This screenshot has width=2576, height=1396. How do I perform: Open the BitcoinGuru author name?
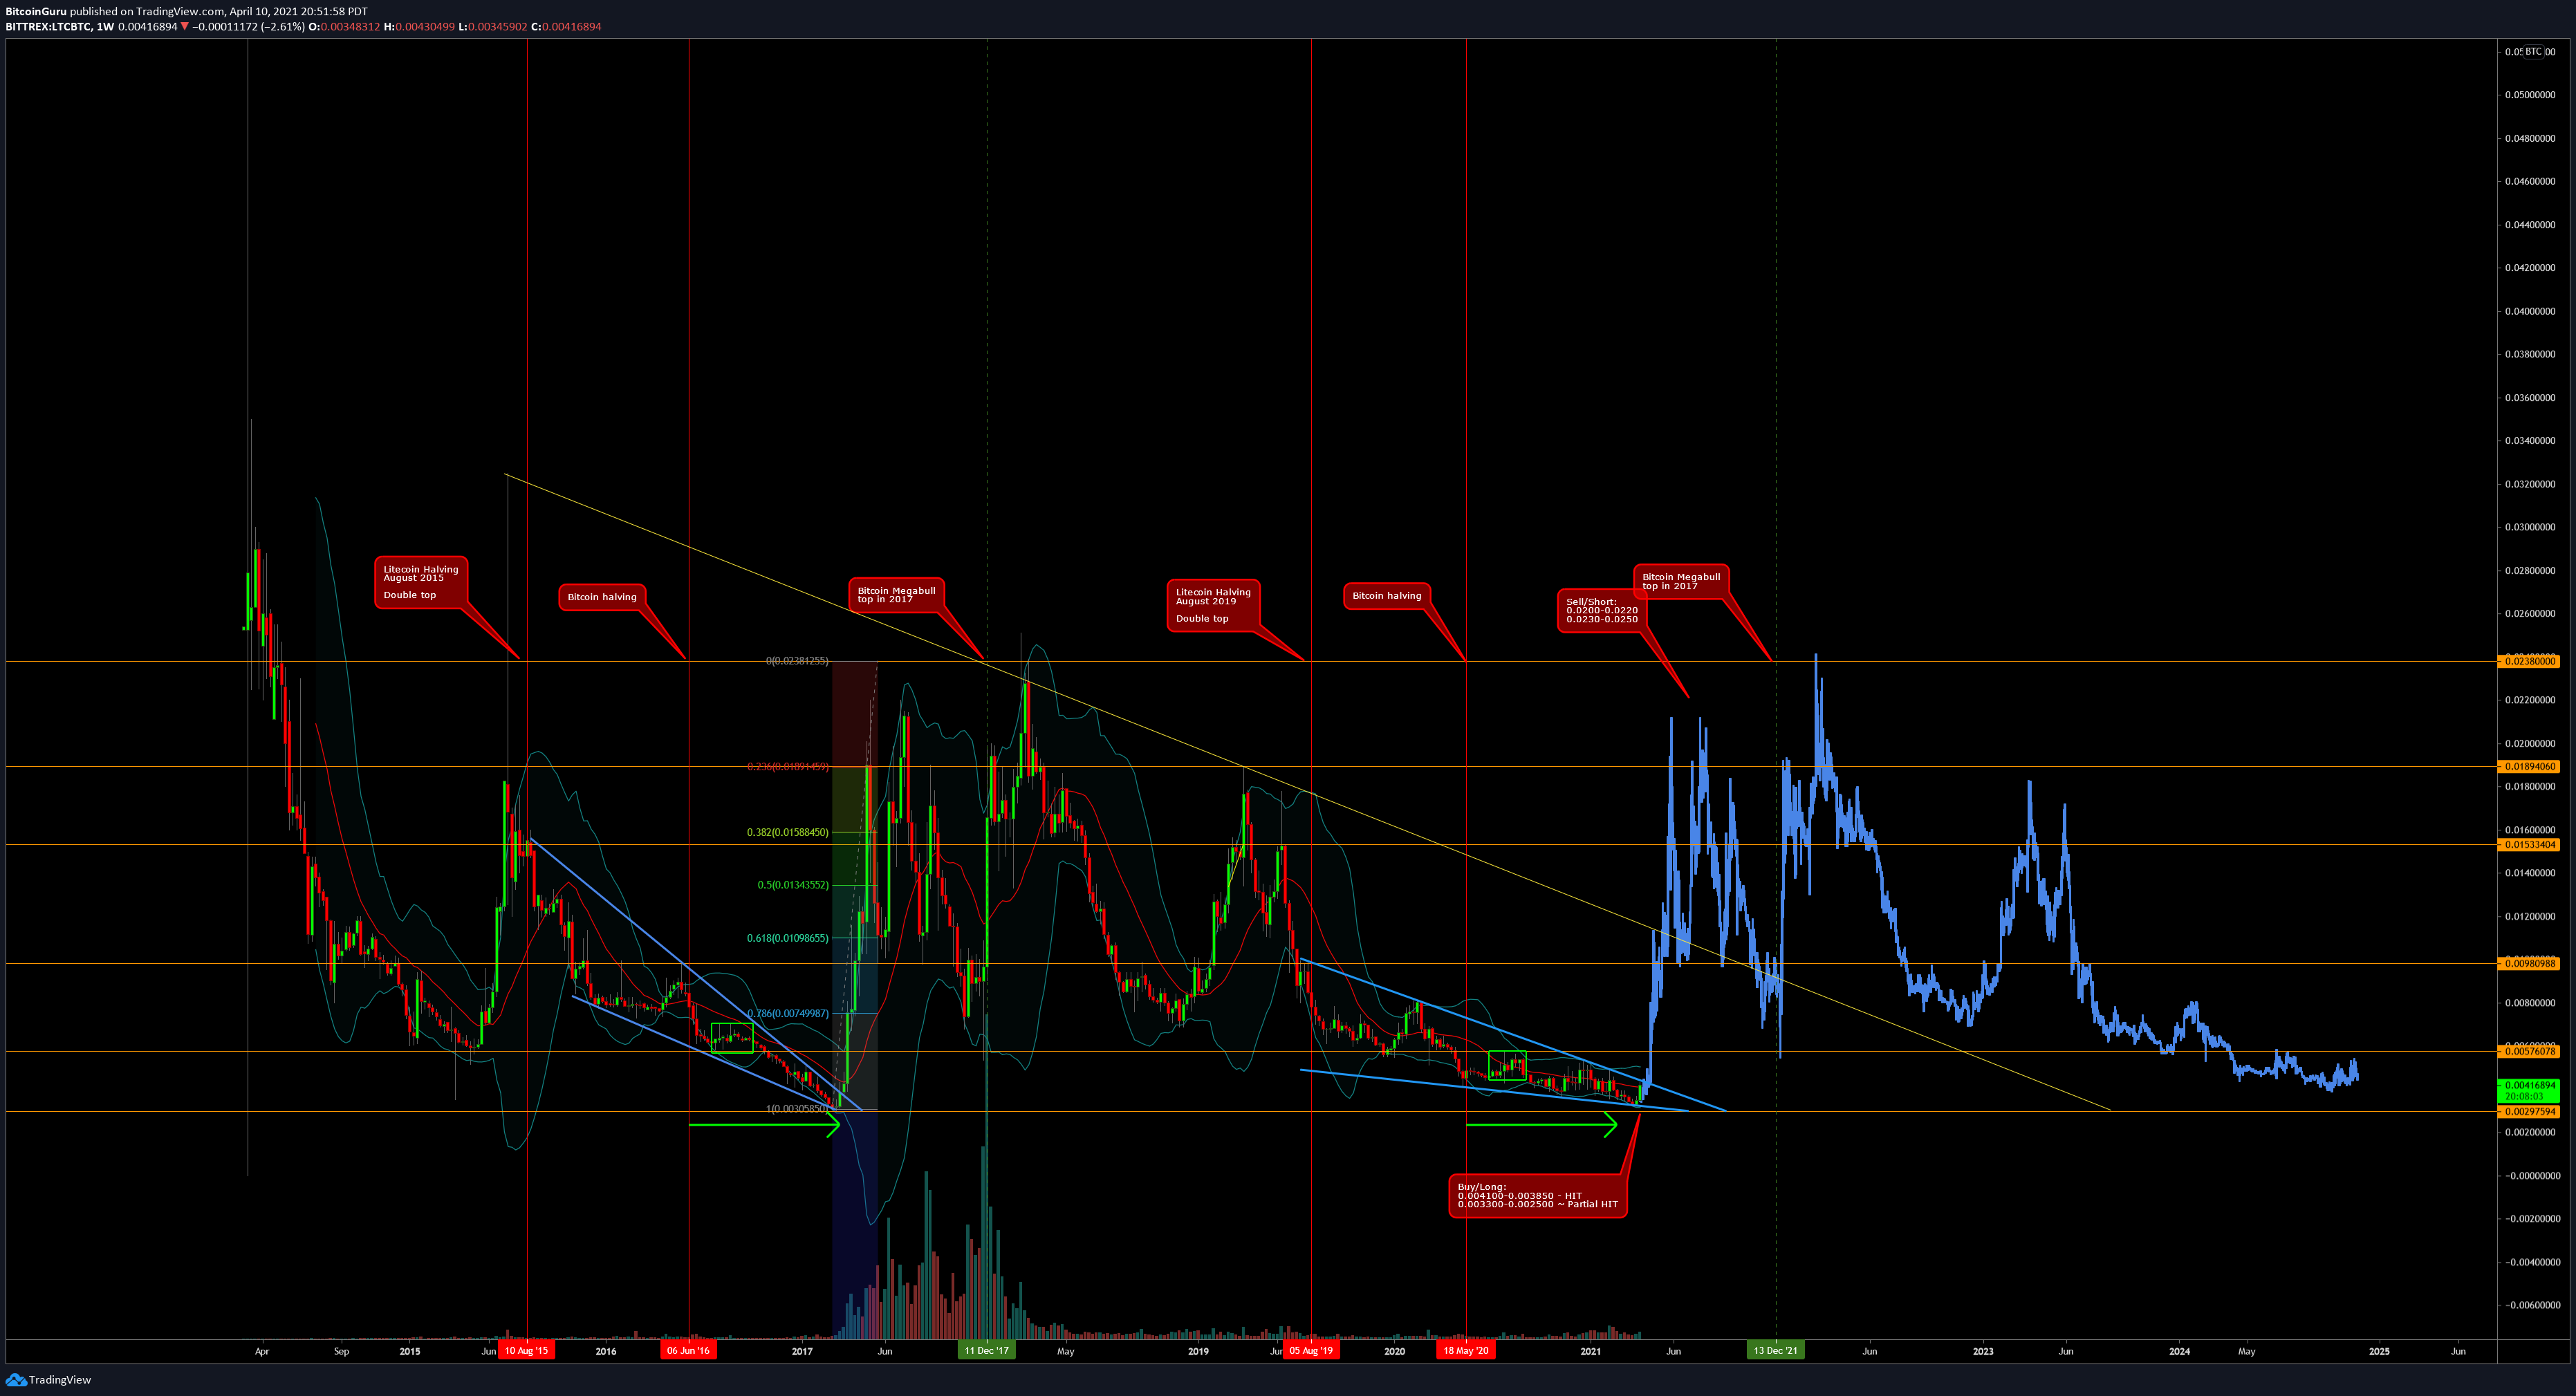click(35, 11)
